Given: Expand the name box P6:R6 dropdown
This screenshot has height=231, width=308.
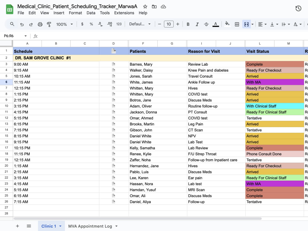Looking at the screenshot, I should tap(26, 36).
